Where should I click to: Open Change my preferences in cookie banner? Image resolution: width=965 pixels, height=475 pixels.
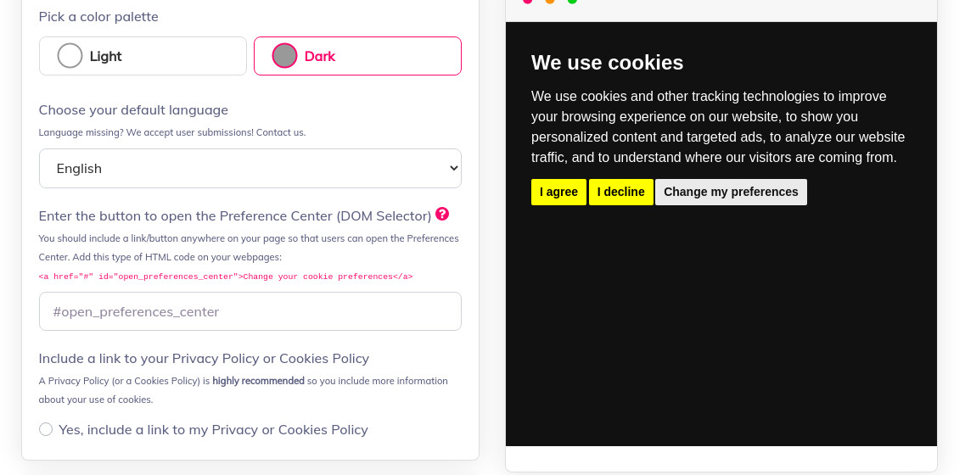pyautogui.click(x=731, y=192)
